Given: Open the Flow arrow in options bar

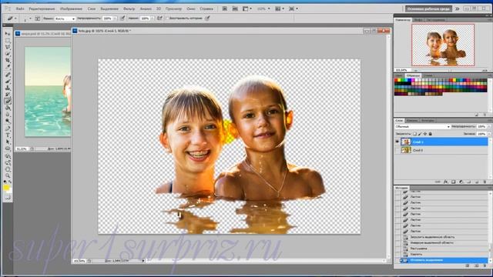Looking at the screenshot, I should (x=153, y=18).
